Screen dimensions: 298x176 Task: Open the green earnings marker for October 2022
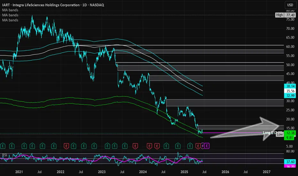click(94, 146)
